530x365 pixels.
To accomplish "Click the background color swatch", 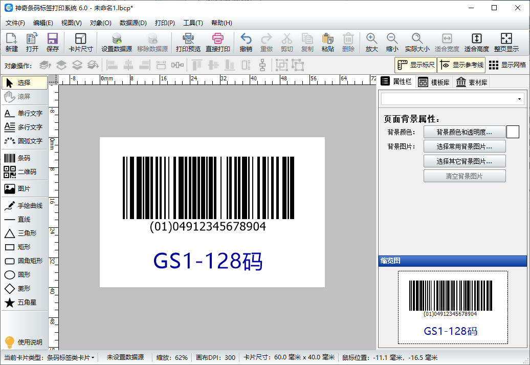I will 512,132.
